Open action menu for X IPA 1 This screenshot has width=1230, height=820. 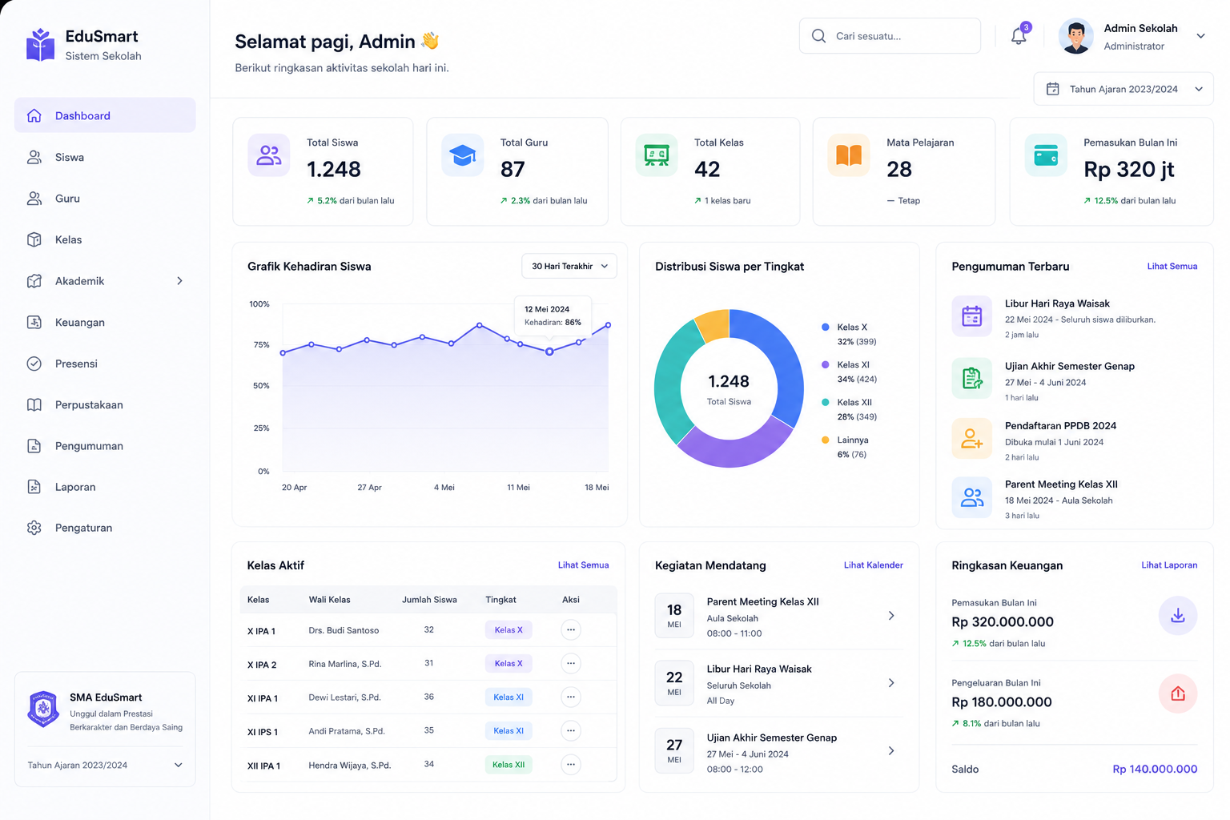tap(571, 630)
